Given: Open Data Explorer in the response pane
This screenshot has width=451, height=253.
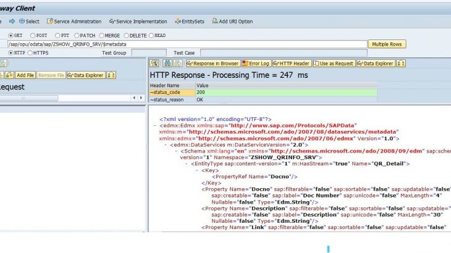Looking at the screenshot, I should pyautogui.click(x=376, y=64).
